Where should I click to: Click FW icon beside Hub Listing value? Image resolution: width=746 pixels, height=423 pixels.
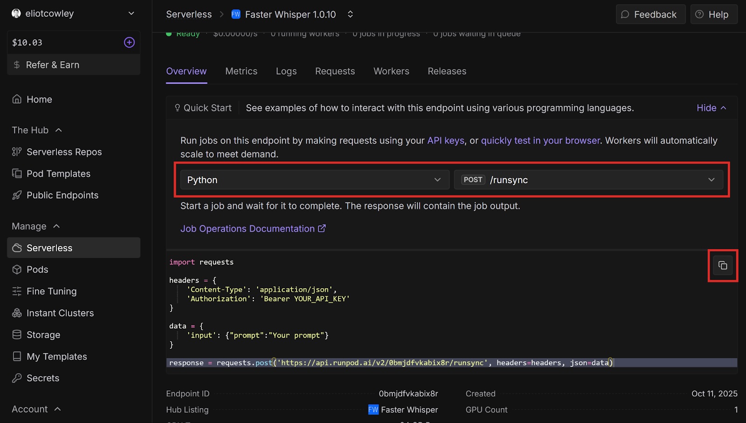coord(373,409)
